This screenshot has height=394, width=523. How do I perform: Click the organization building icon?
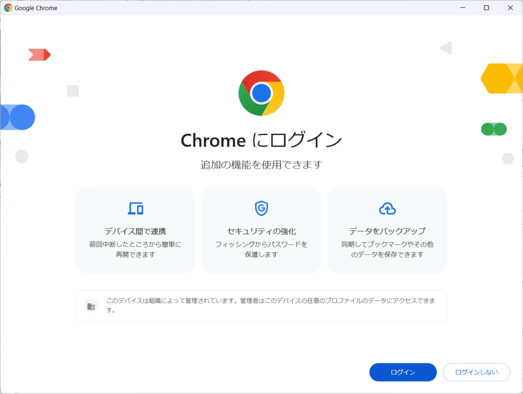(x=91, y=306)
